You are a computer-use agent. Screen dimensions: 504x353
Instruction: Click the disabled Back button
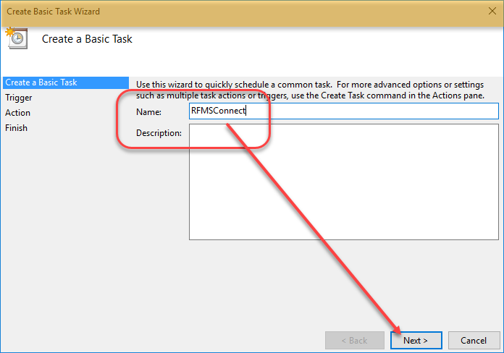click(x=355, y=340)
